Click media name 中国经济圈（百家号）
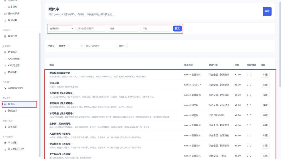Viewport: 281px width, 159px height. point(60,144)
